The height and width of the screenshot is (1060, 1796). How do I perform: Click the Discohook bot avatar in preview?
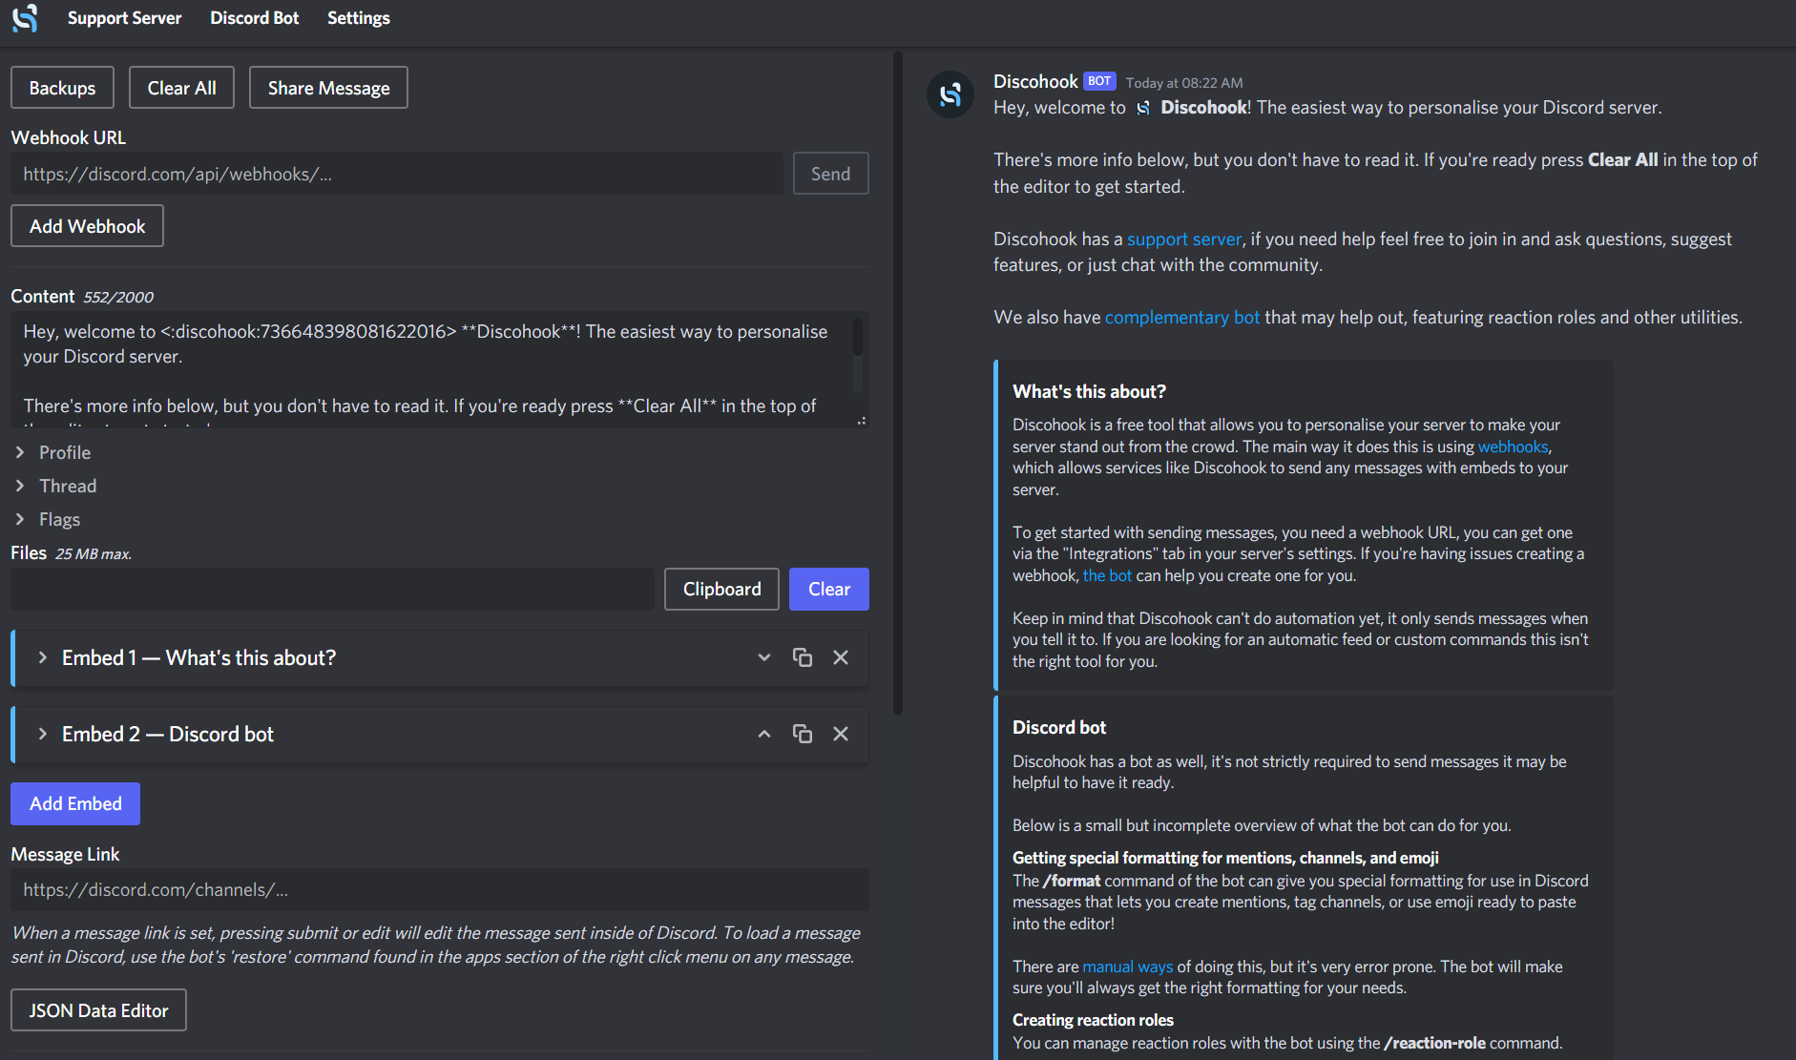(950, 94)
